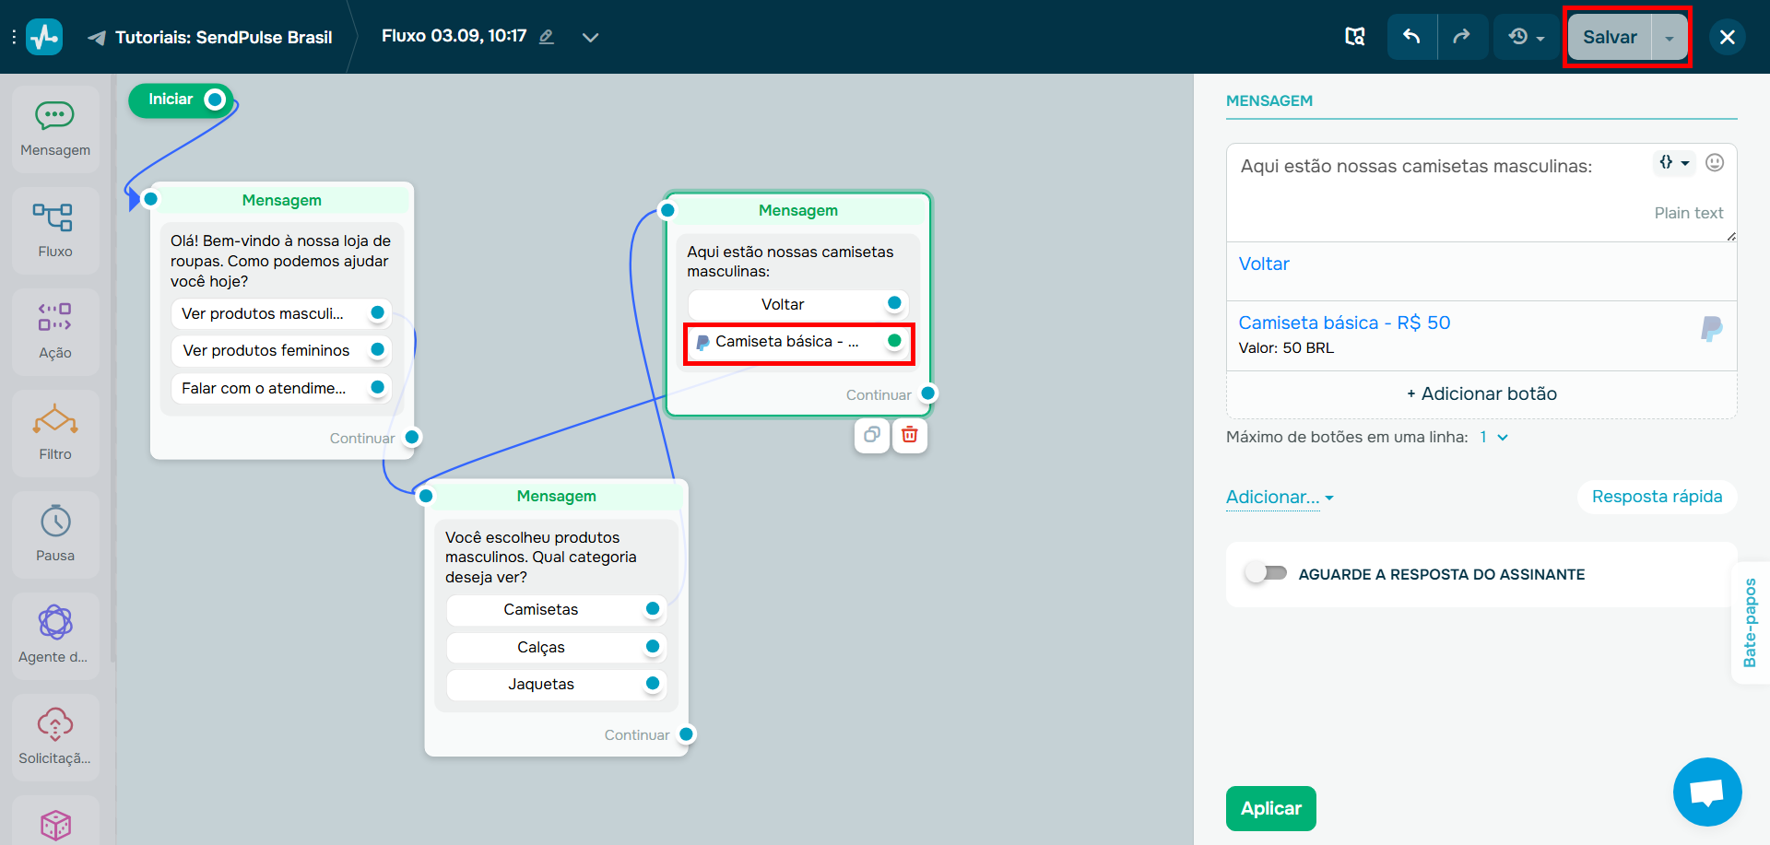Select the dice-shaped random block icon
This screenshot has height=845, width=1770.
point(55,825)
